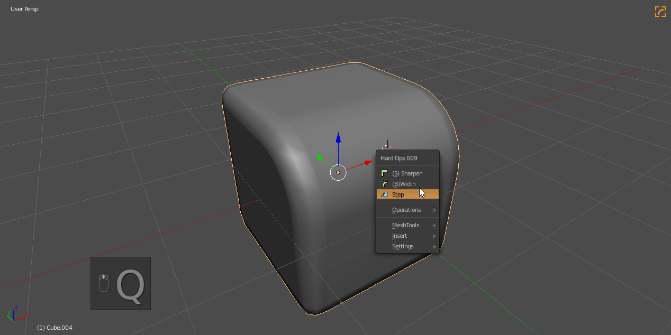Expand the Settings submenu arrow
The width and height of the screenshot is (671, 335).
pyautogui.click(x=434, y=246)
